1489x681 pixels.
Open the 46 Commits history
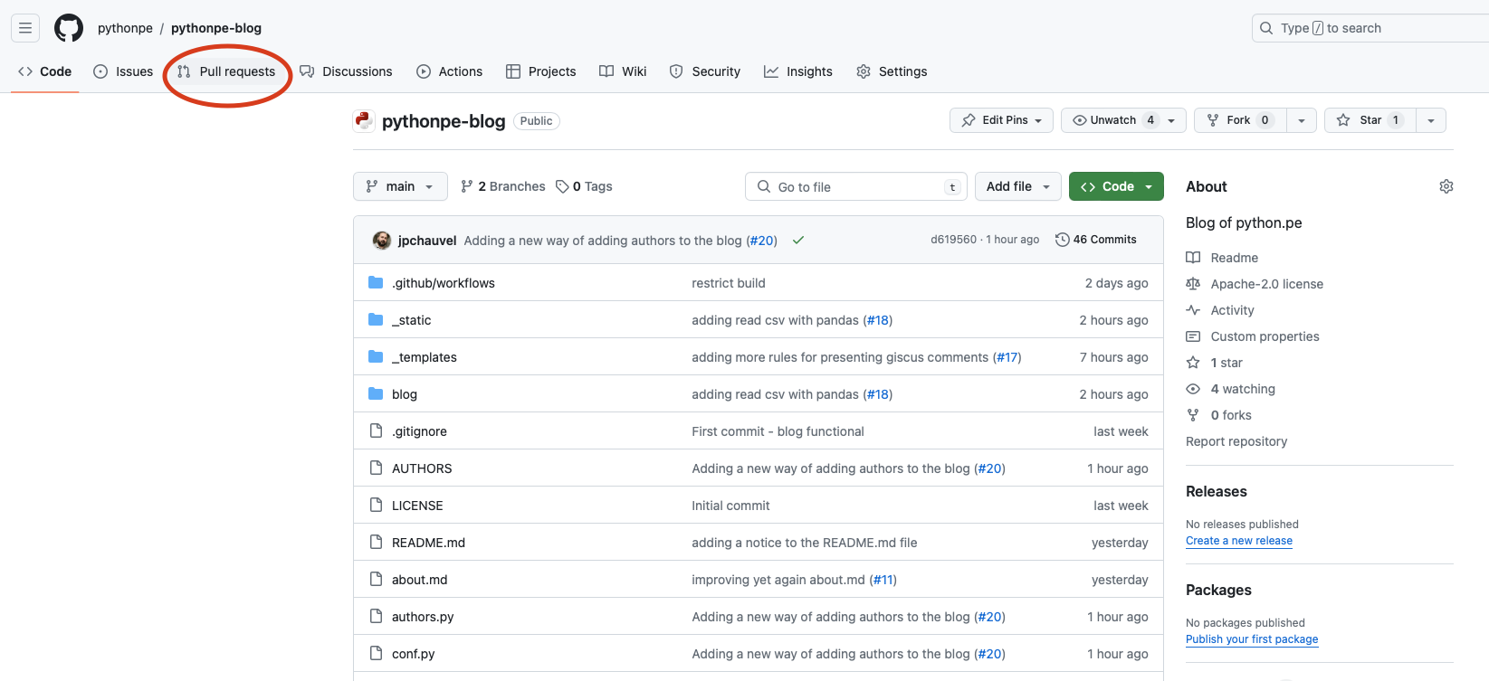click(1096, 240)
